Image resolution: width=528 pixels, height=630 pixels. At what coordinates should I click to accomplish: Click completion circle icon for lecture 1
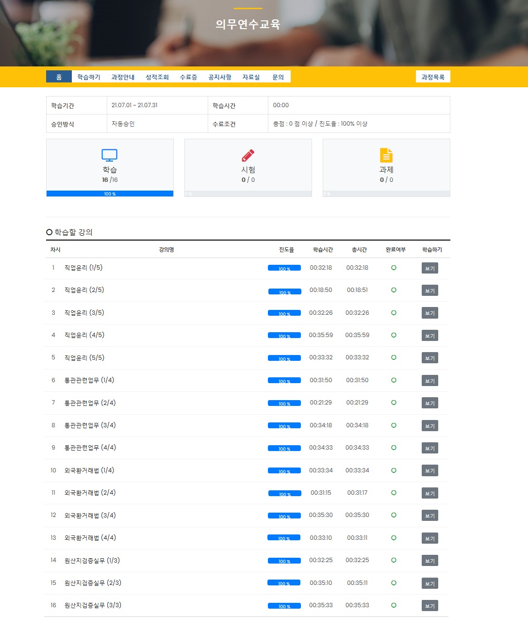[394, 268]
